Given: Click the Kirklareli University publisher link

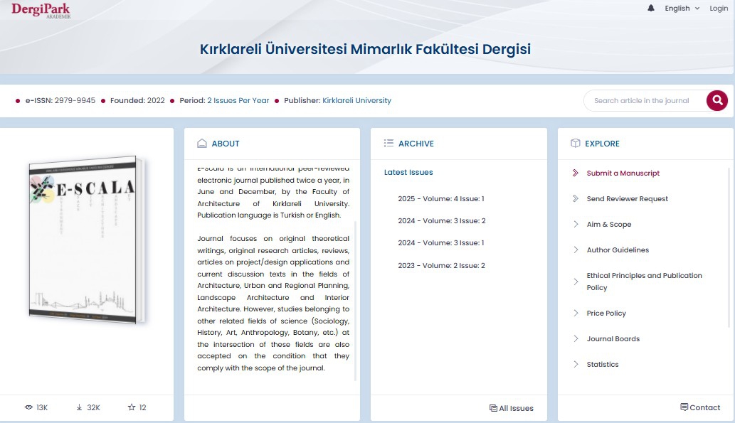Looking at the screenshot, I should (x=356, y=101).
